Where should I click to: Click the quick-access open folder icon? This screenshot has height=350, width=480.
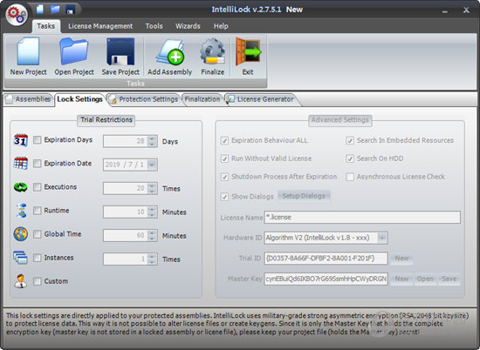point(55,9)
